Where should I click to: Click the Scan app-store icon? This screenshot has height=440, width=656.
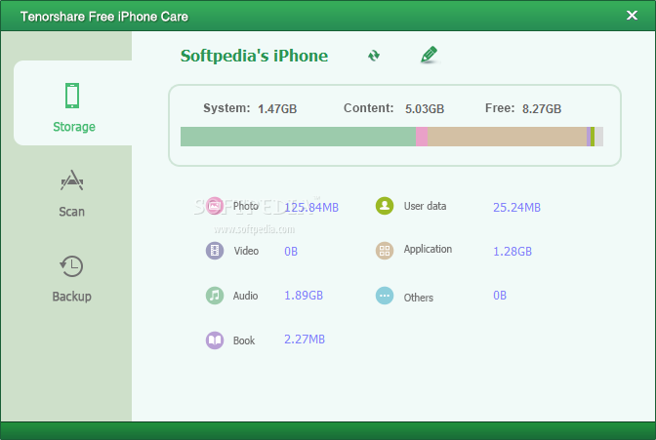click(71, 180)
